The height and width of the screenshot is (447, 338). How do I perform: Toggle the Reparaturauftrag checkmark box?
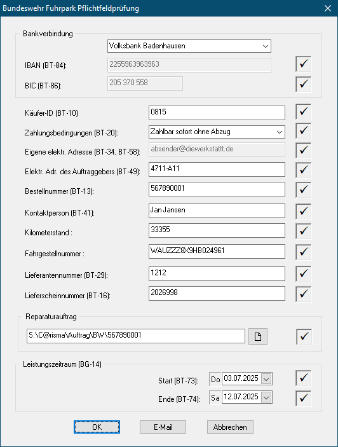pyautogui.click(x=304, y=336)
